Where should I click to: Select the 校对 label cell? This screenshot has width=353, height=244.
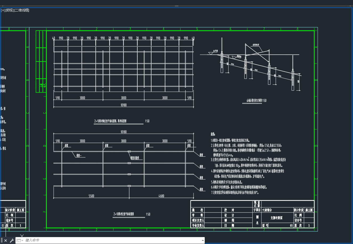(x=229, y=210)
